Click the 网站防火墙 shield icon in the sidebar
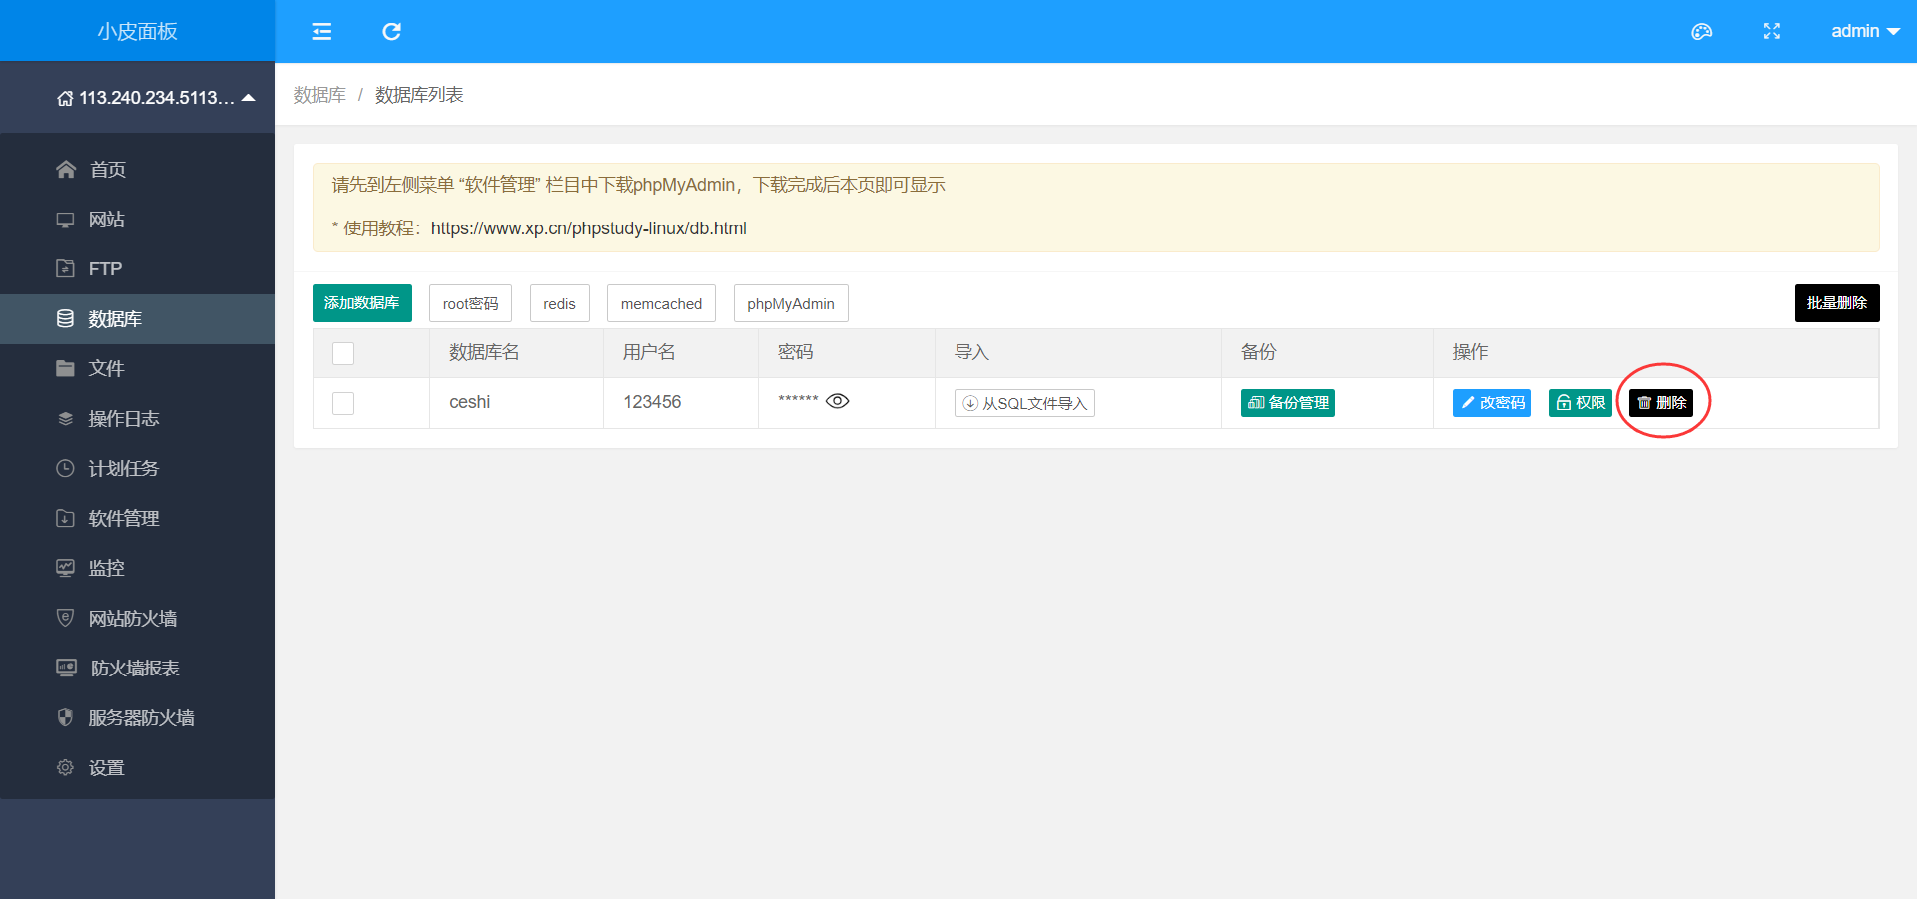 (66, 618)
